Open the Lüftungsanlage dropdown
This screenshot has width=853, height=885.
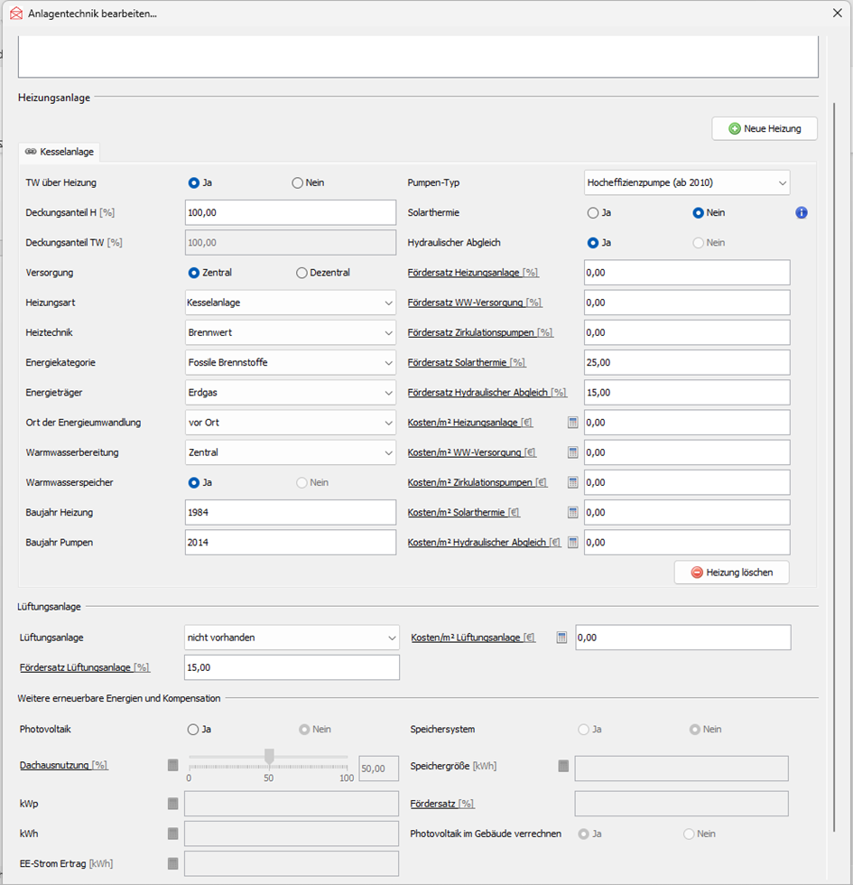pos(291,638)
